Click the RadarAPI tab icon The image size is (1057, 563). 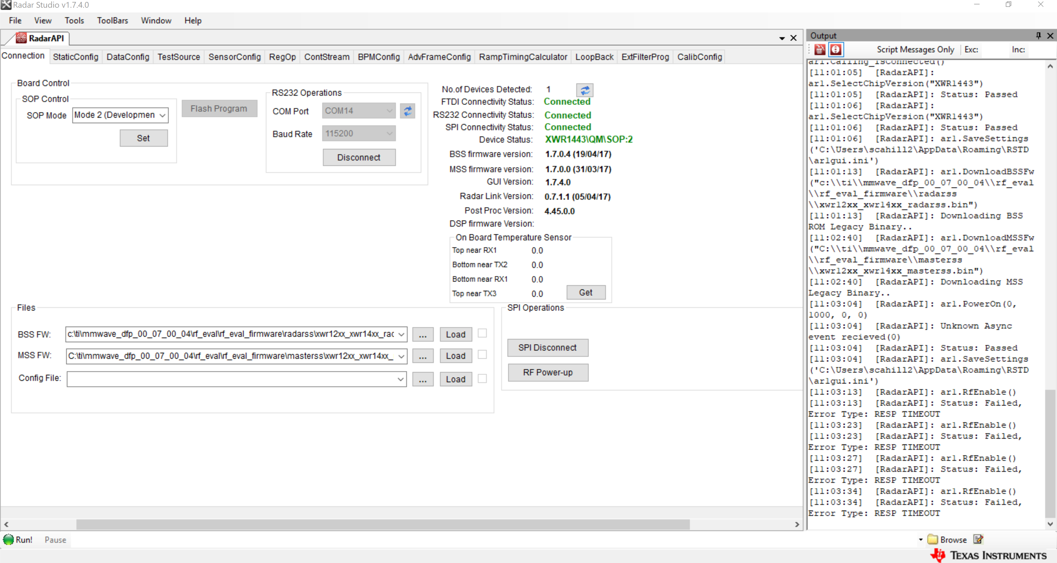pos(21,38)
